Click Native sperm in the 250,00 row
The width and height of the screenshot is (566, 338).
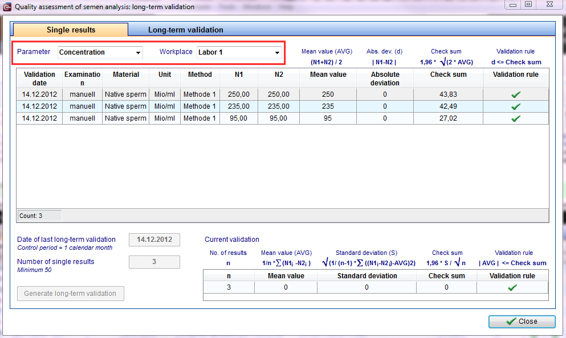125,94
